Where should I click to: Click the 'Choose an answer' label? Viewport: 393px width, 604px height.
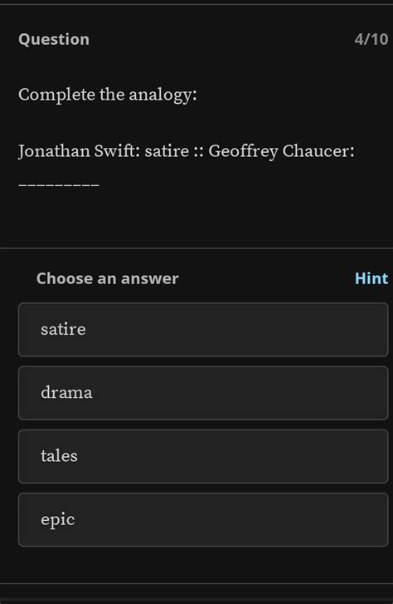pos(107,278)
